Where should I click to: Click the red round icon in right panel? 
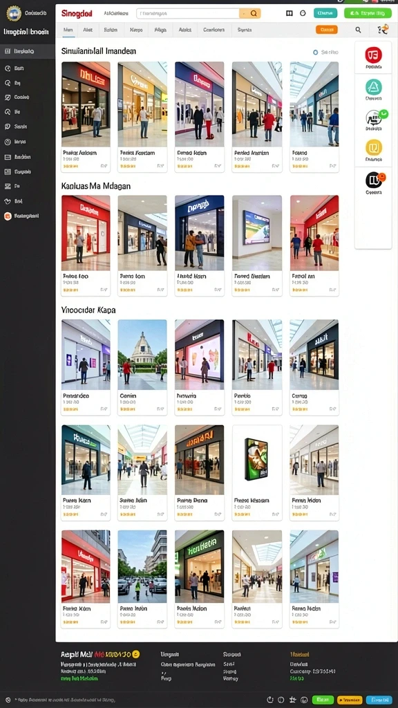point(374,55)
